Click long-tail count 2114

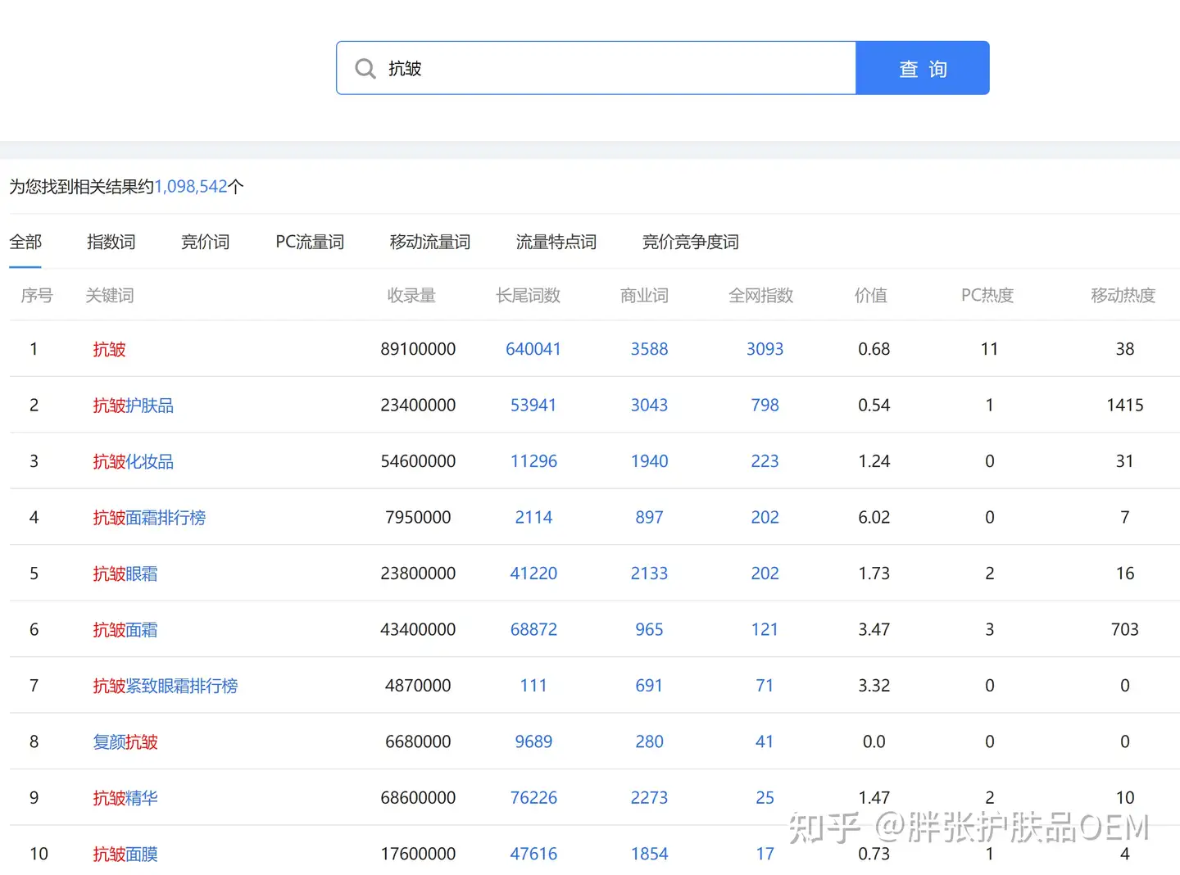coord(533,518)
